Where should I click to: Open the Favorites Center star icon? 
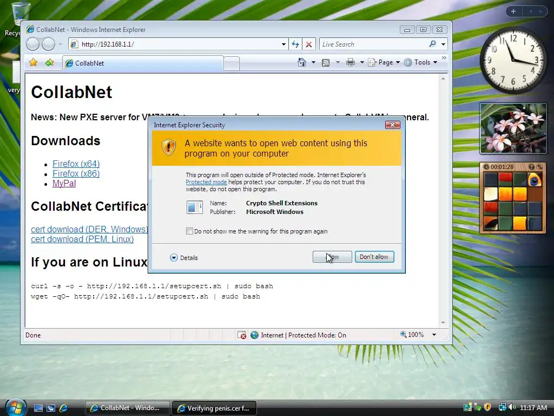pyautogui.click(x=33, y=63)
